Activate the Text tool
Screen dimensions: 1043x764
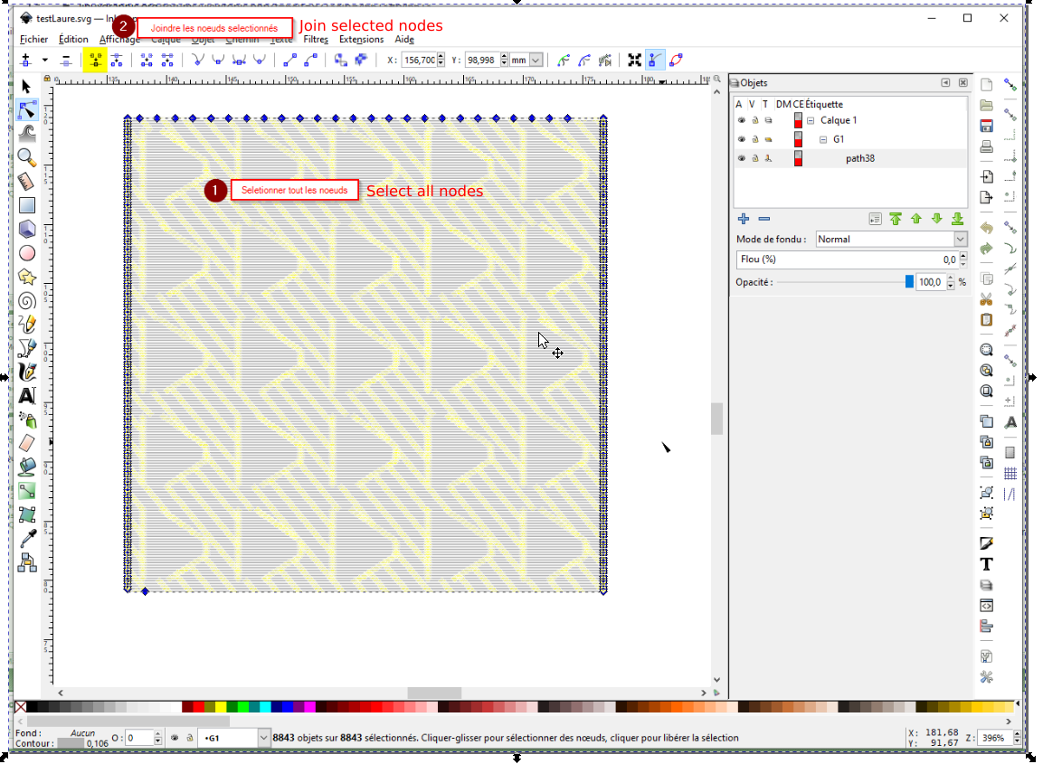pyautogui.click(x=27, y=395)
